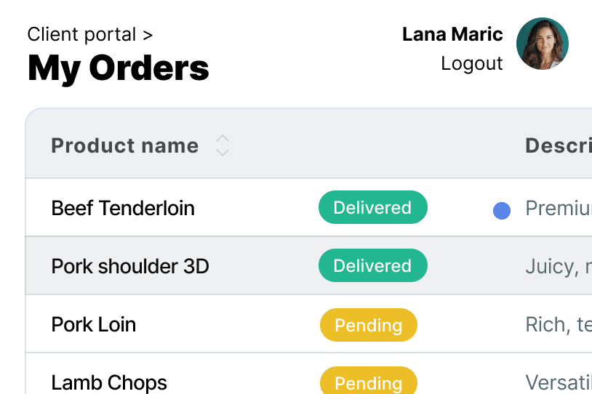The width and height of the screenshot is (592, 394).
Task: Log out of the account
Action: [x=471, y=63]
